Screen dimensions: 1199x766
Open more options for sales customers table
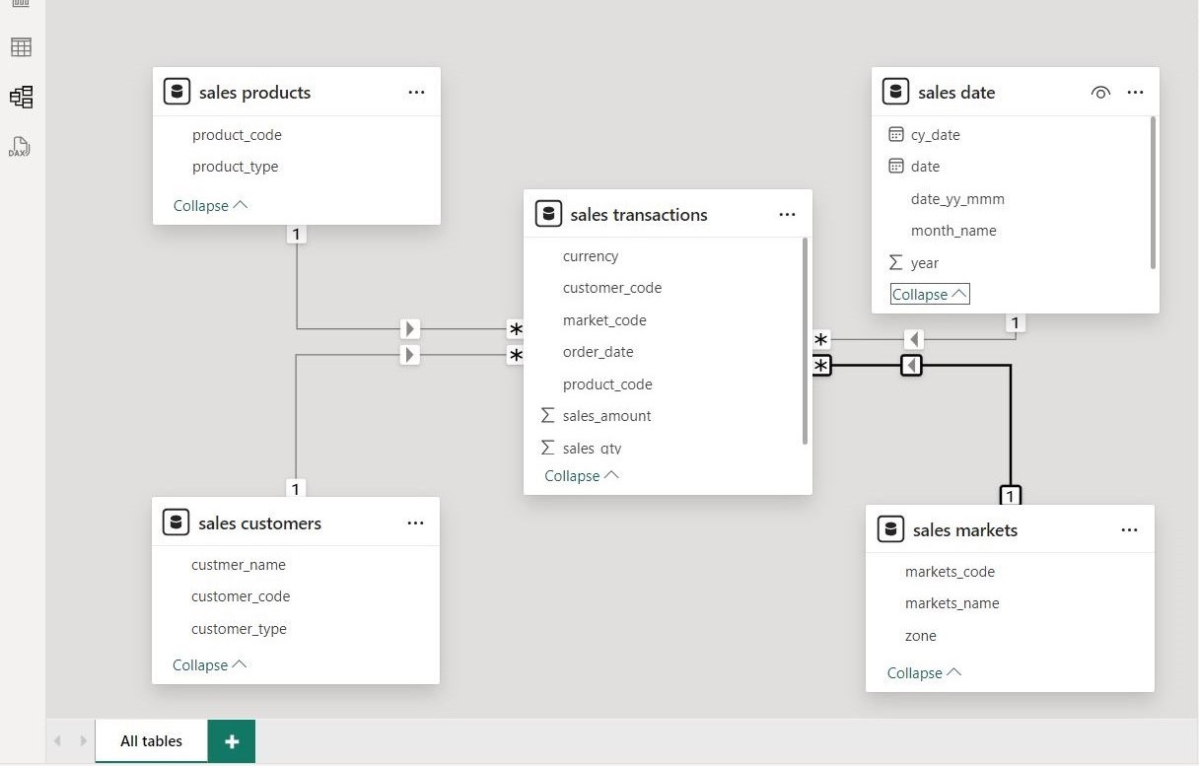click(x=415, y=523)
